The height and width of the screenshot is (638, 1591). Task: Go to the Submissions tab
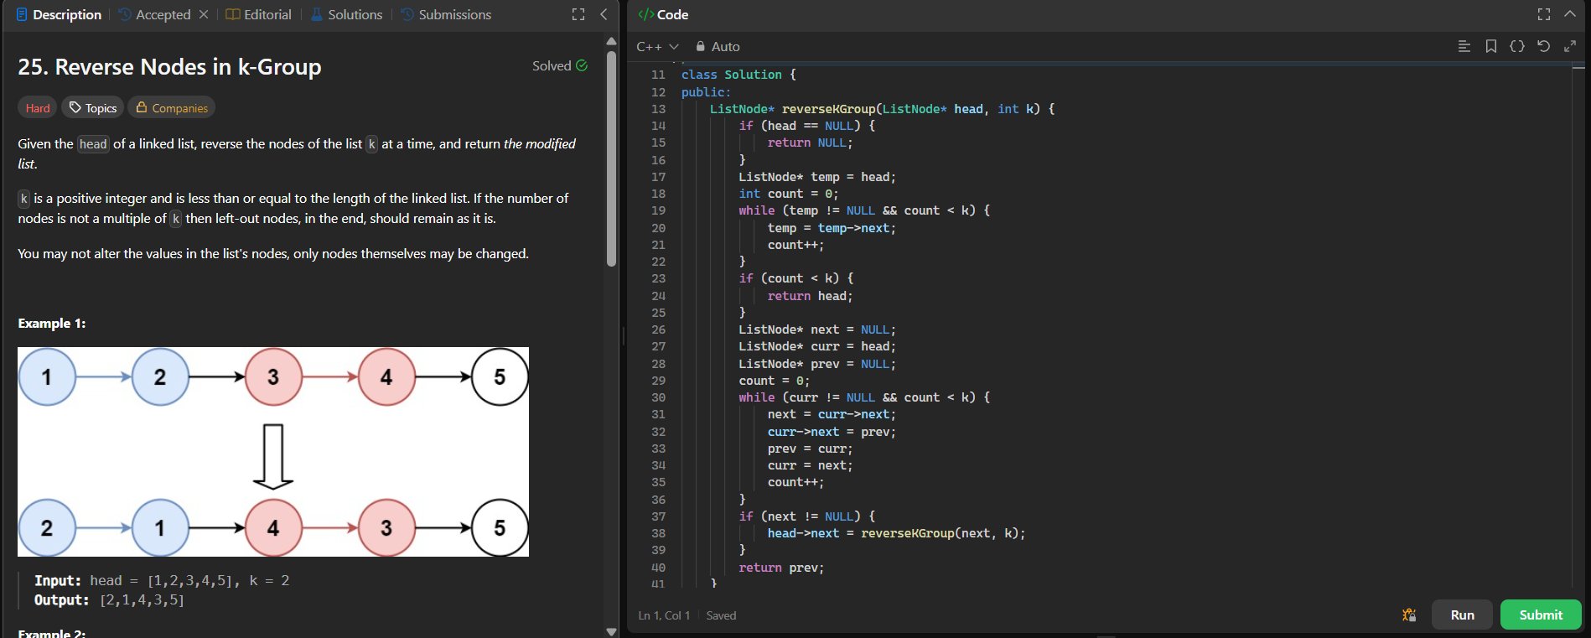pyautogui.click(x=446, y=14)
